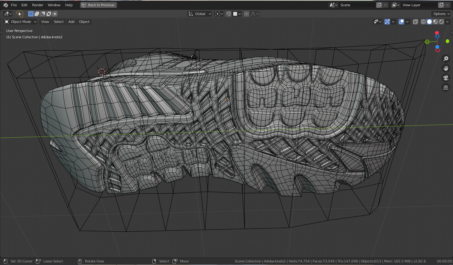Open the object types visibility dropdown
Viewport: 453px width, 265px height.
click(377, 22)
